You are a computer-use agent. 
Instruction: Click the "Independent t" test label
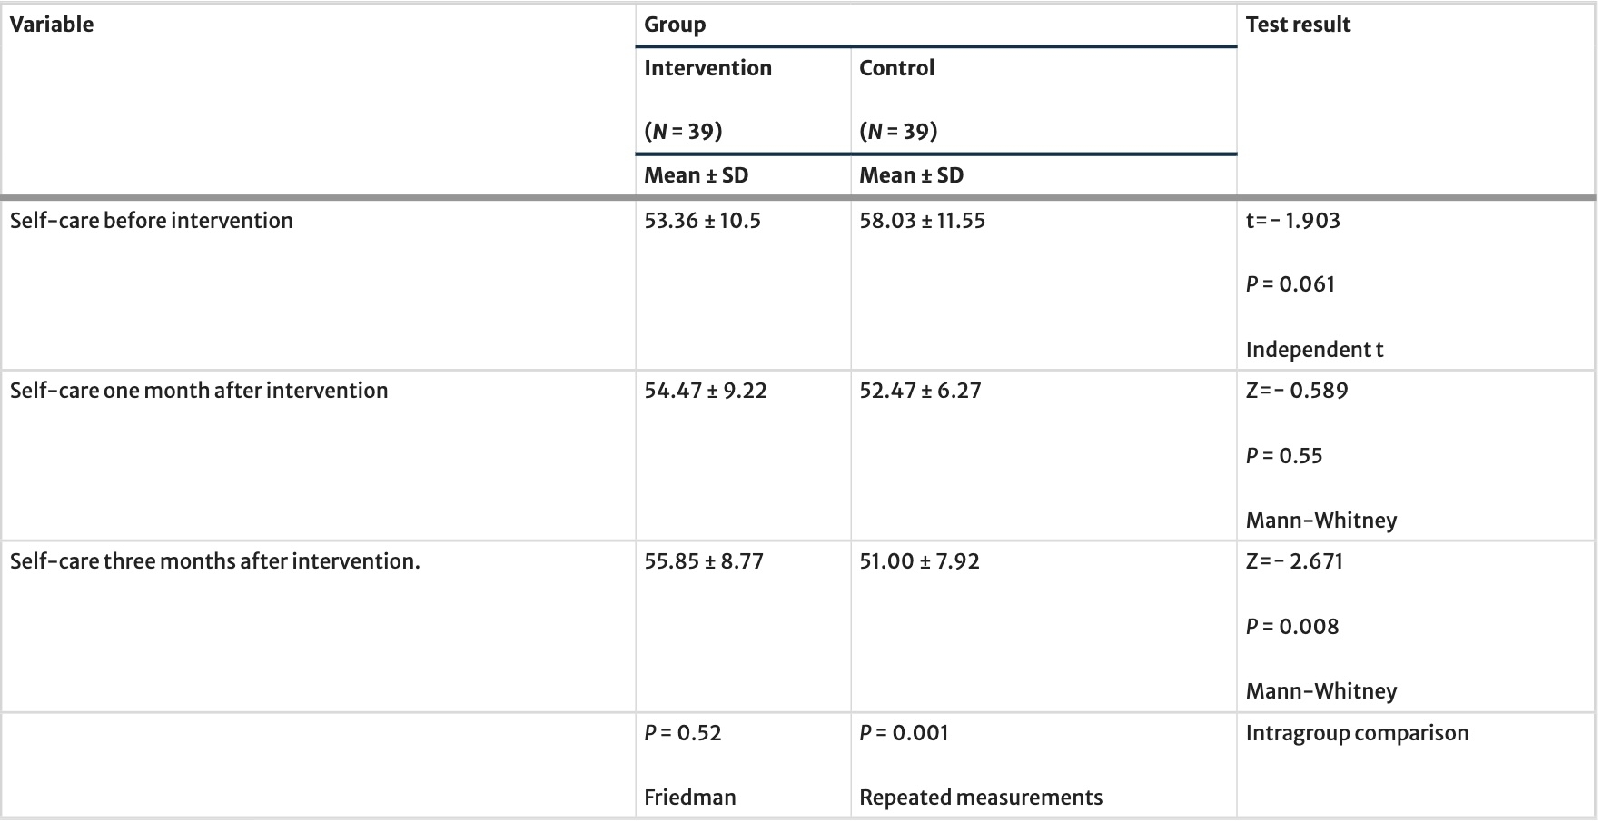coord(1314,350)
